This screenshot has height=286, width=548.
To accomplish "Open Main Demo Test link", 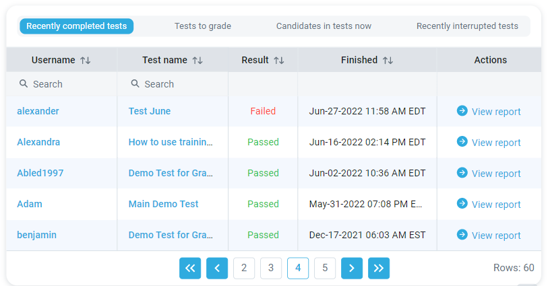I will (x=164, y=204).
